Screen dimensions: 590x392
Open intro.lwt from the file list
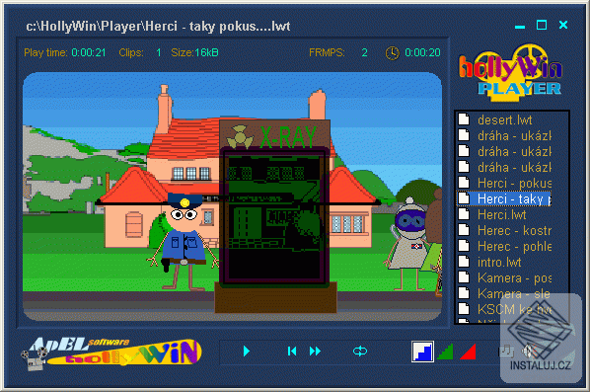[504, 262]
